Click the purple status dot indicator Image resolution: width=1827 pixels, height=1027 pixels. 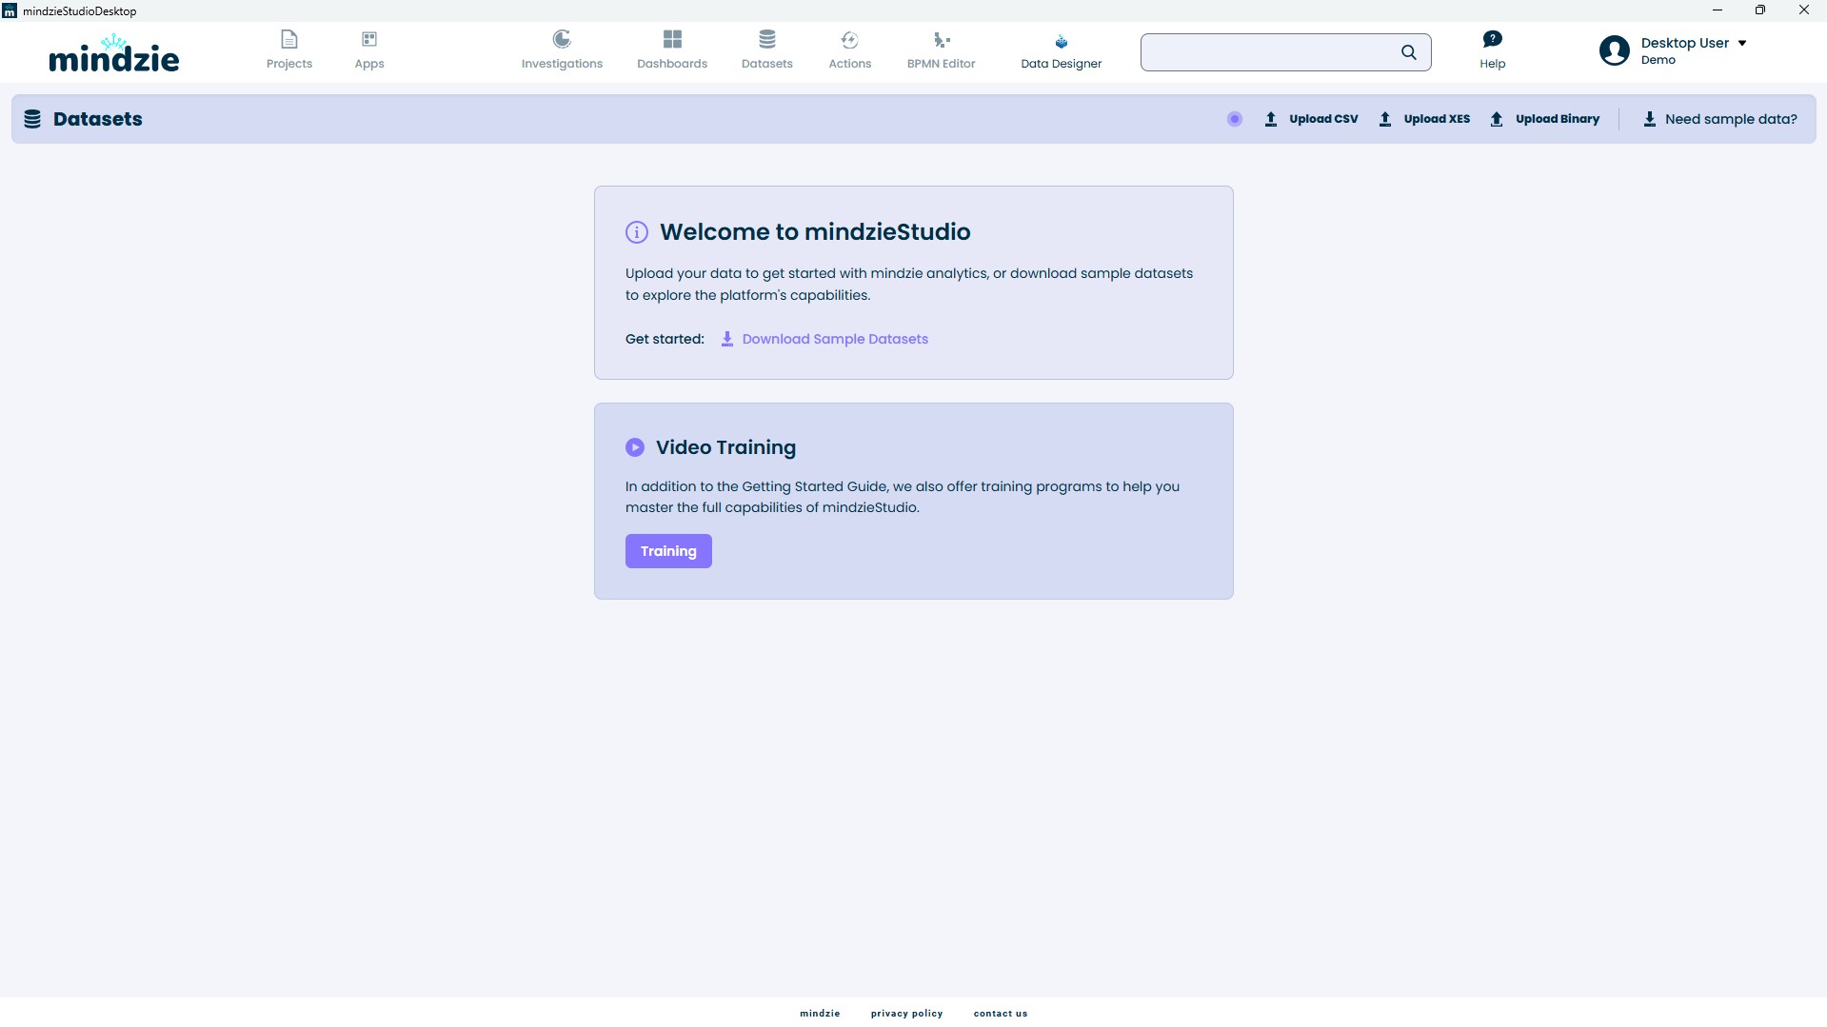pos(1235,119)
